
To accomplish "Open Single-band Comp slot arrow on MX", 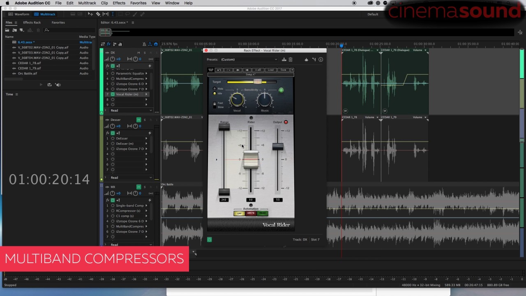I will coord(146,206).
